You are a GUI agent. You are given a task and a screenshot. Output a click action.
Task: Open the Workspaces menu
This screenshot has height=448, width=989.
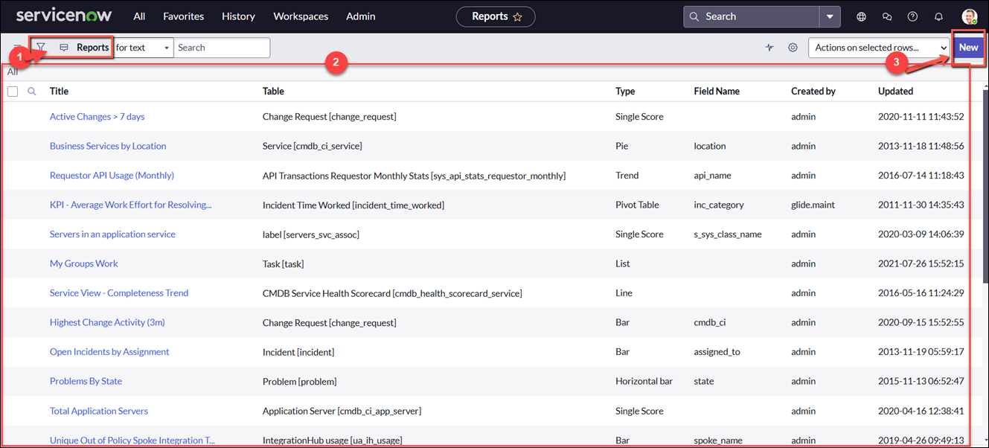tap(301, 16)
